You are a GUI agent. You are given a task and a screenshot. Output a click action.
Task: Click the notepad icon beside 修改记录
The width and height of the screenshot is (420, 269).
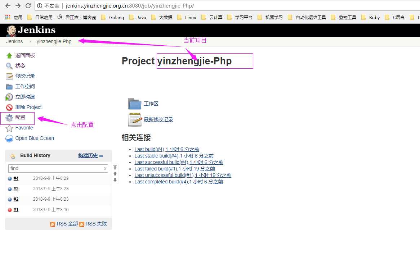point(9,76)
